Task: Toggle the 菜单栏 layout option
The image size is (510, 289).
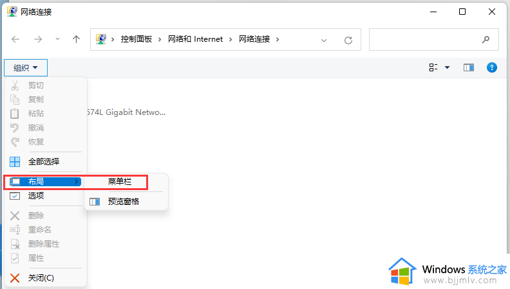Action: (x=120, y=182)
